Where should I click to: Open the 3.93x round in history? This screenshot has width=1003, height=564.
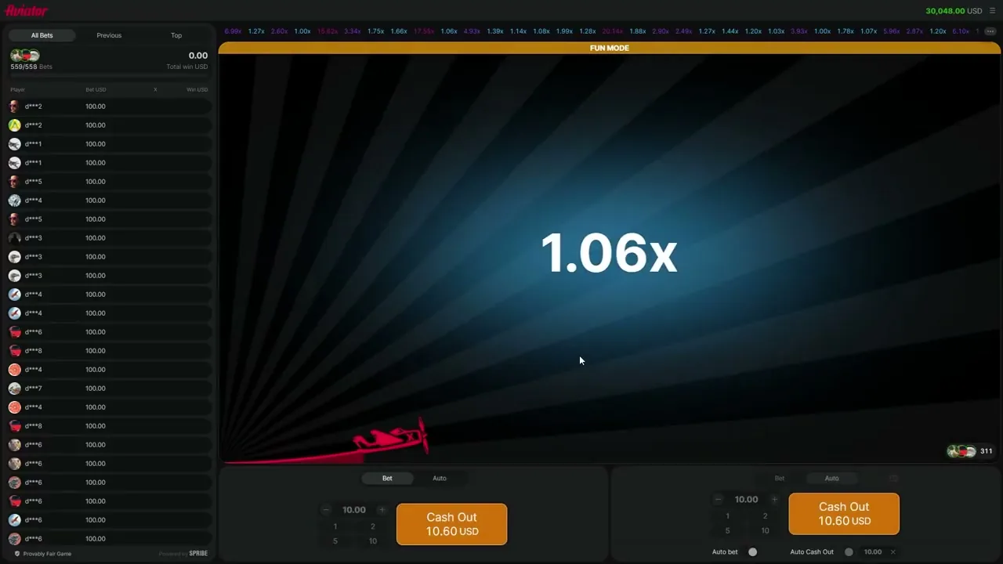799,31
